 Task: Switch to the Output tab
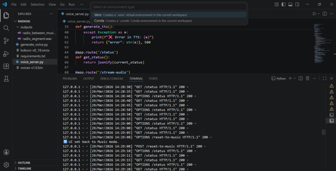89,79
